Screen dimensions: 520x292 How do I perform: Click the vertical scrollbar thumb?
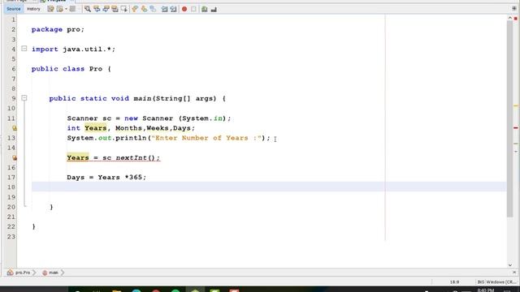510,119
